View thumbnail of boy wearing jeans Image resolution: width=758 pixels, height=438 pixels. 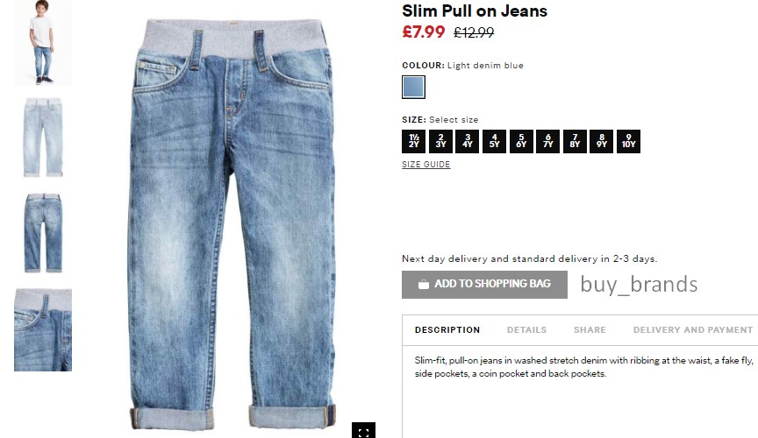point(42,43)
